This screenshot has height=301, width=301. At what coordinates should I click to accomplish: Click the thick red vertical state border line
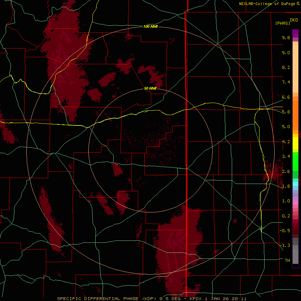(x=186, y=150)
